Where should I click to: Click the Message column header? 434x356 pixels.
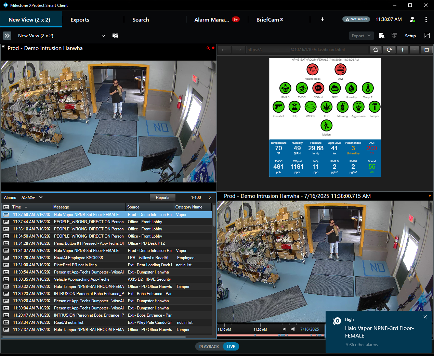click(x=89, y=207)
